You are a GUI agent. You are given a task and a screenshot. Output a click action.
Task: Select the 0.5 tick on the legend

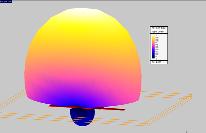pos(157,47)
